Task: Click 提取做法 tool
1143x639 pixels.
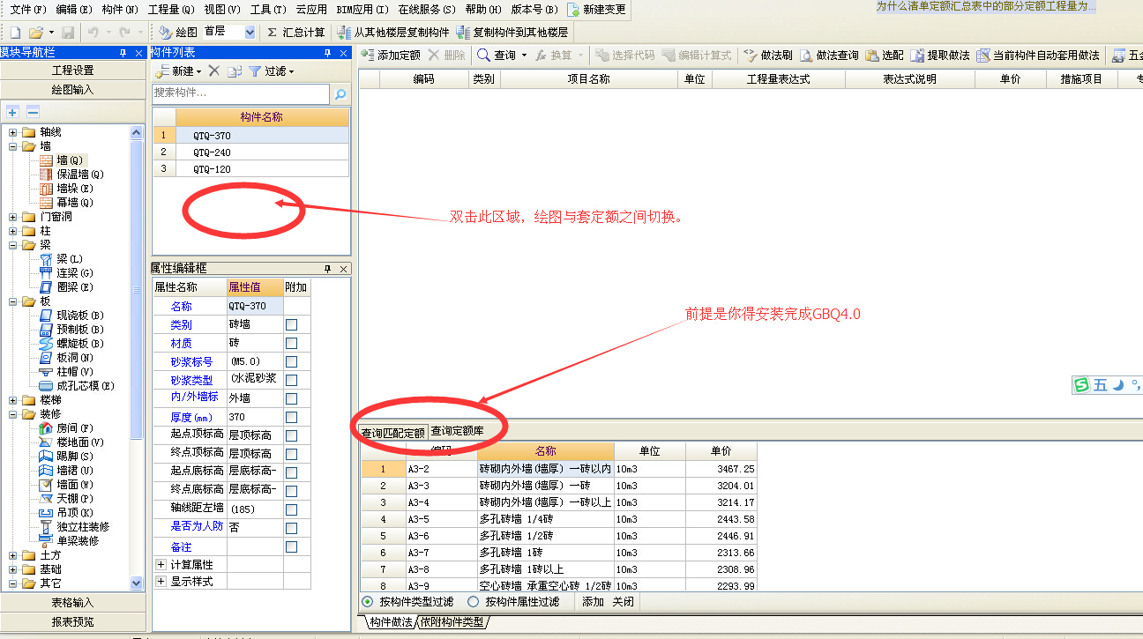Action: pyautogui.click(x=941, y=55)
